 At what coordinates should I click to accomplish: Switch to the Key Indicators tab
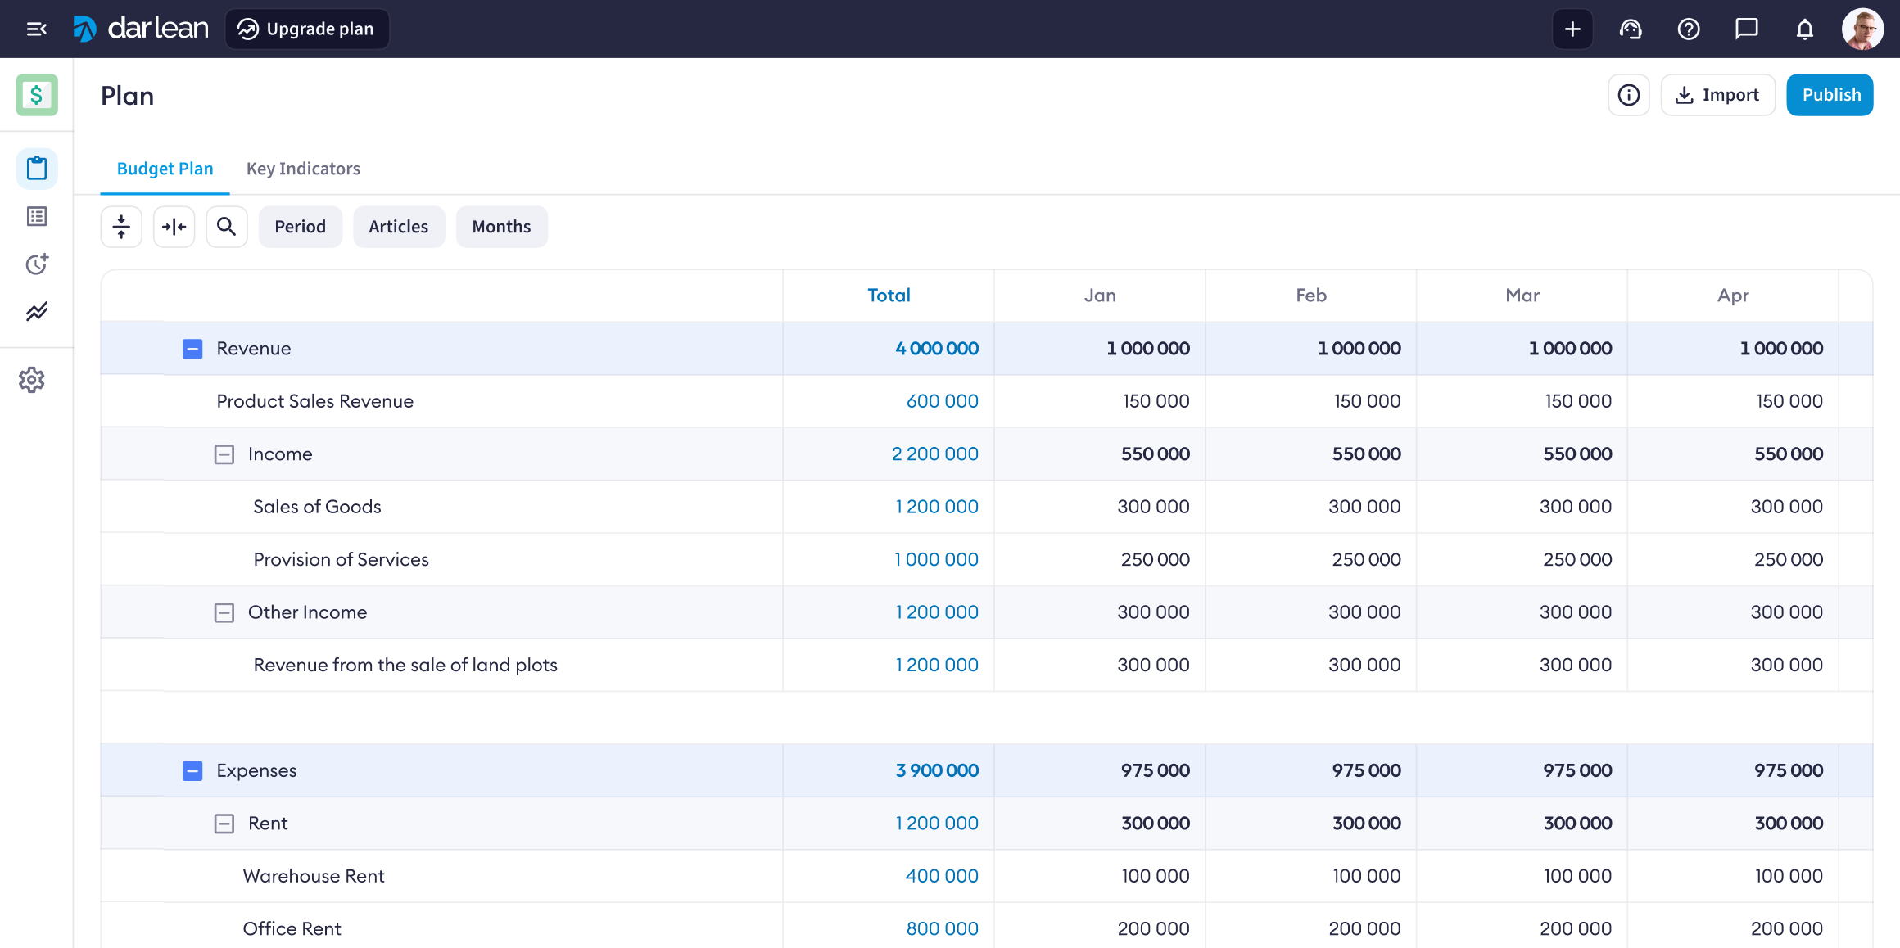pyautogui.click(x=303, y=169)
